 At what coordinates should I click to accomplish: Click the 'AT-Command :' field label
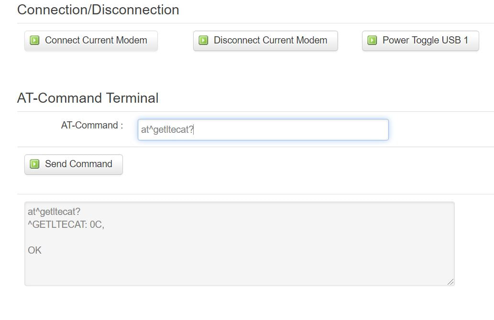click(x=92, y=125)
